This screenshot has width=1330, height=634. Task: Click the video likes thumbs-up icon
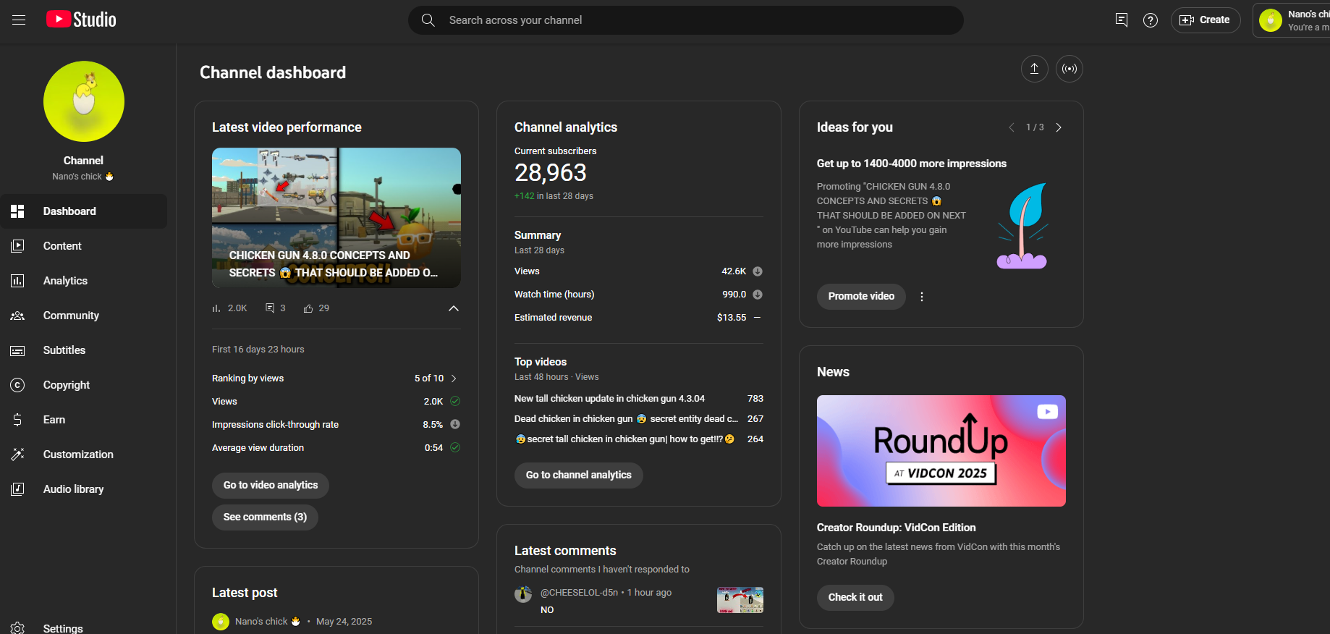[308, 308]
